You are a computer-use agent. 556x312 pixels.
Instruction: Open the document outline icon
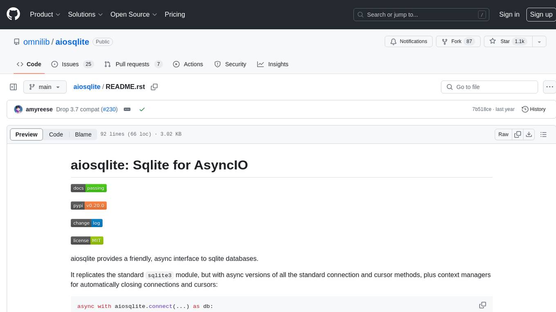tap(543, 134)
